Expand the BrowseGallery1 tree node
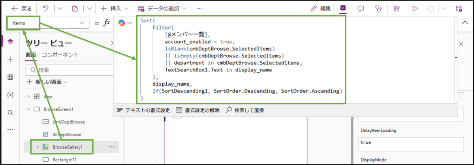474x165 pixels. pyautogui.click(x=38, y=147)
